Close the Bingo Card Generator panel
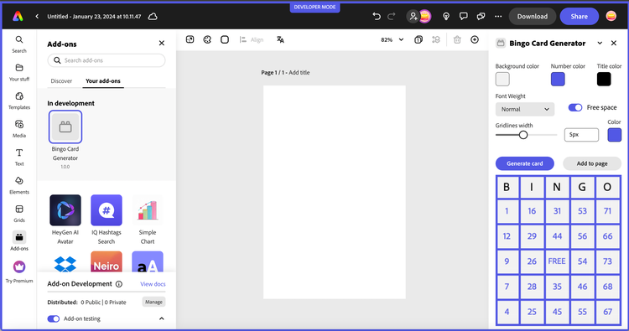This screenshot has width=629, height=331. click(614, 43)
